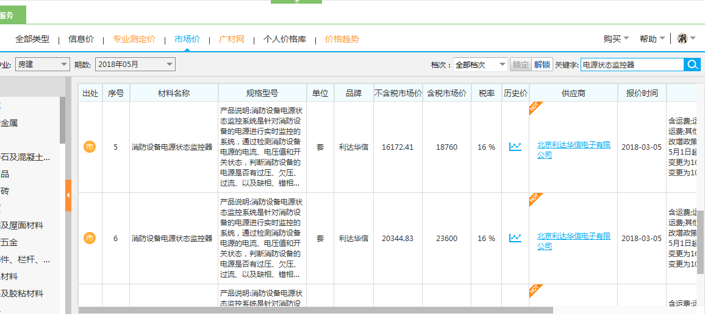Click material name 消防设备电源状态监控器 in row 5

(x=172, y=147)
